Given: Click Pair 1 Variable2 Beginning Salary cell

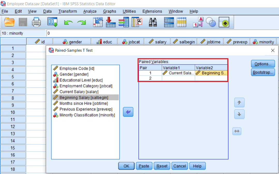Looking at the screenshot, I should tap(211, 73).
